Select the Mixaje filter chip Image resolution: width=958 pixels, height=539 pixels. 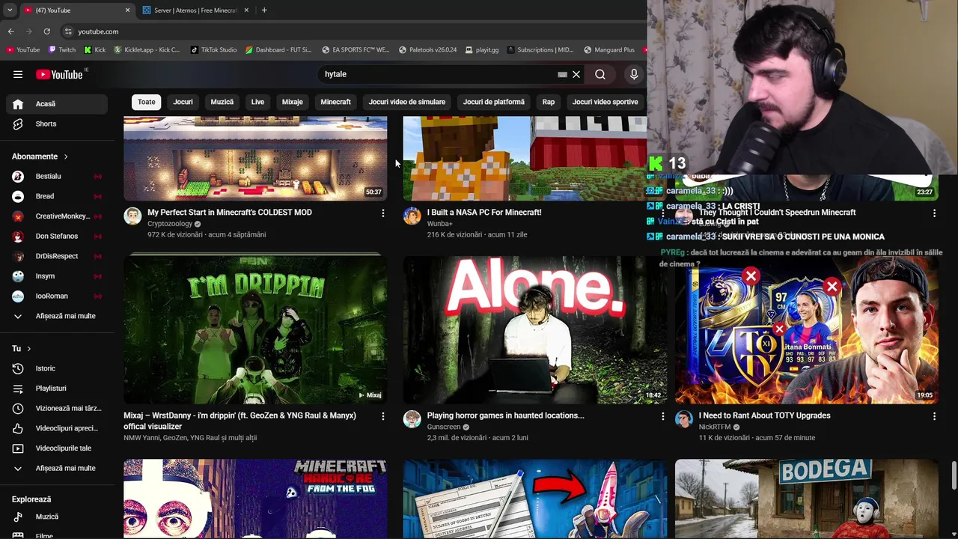(293, 102)
